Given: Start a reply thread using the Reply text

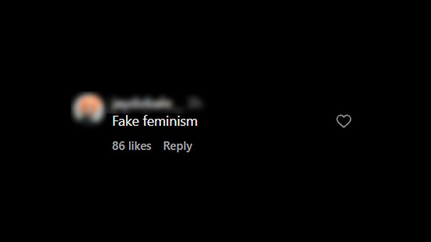Looking at the screenshot, I should pyautogui.click(x=177, y=146).
